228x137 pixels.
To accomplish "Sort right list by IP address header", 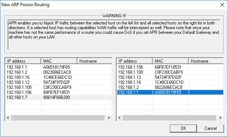I will tap(135, 61).
